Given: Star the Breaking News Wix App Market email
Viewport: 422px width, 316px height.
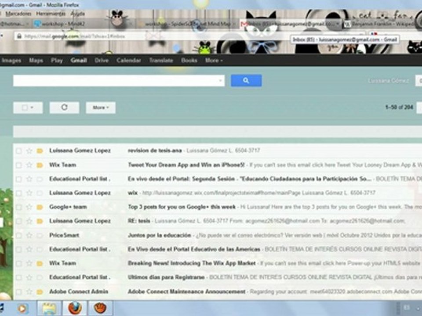Looking at the screenshot, I should pos(29,263).
